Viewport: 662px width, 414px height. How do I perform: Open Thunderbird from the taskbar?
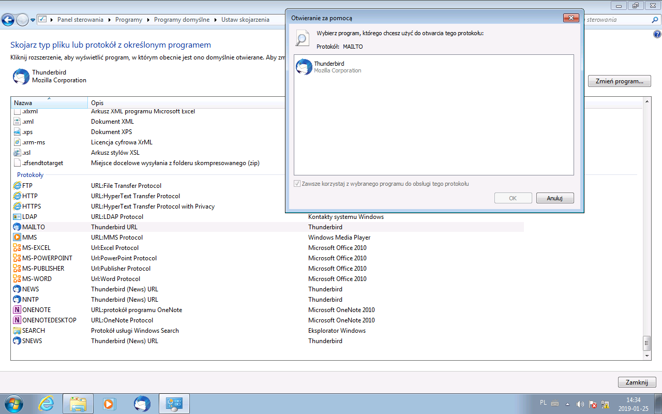click(x=142, y=404)
